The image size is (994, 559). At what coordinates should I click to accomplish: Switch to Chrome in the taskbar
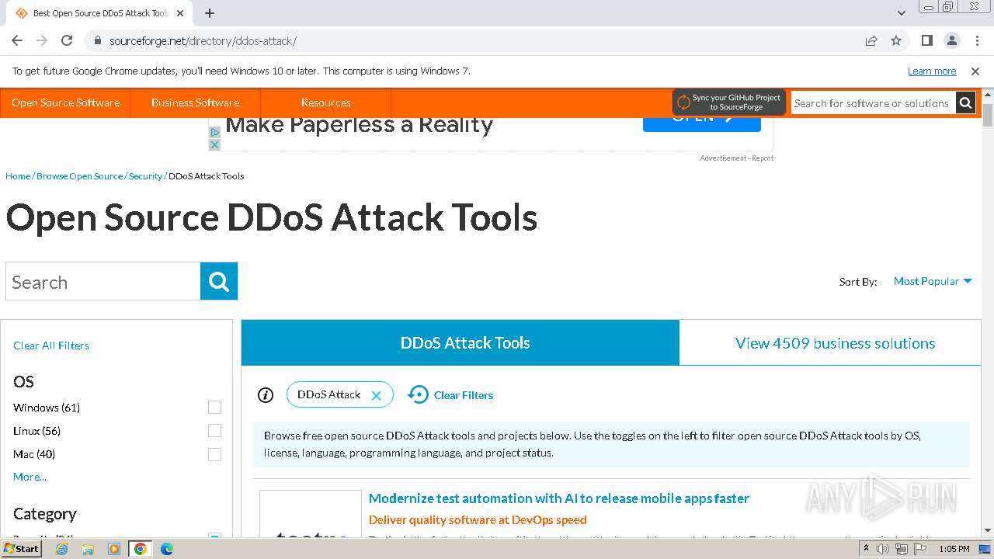[141, 549]
